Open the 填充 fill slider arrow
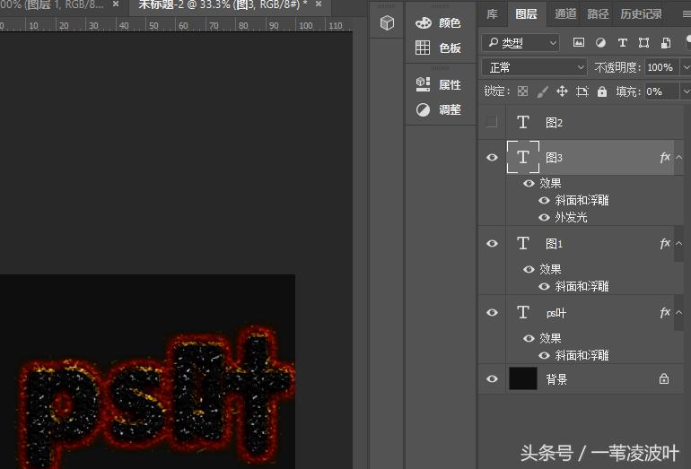 click(x=687, y=91)
